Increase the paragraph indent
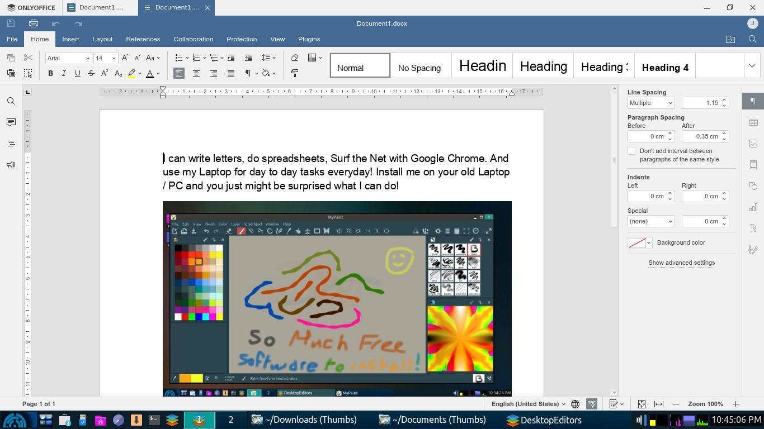This screenshot has width=764, height=429. (248, 58)
